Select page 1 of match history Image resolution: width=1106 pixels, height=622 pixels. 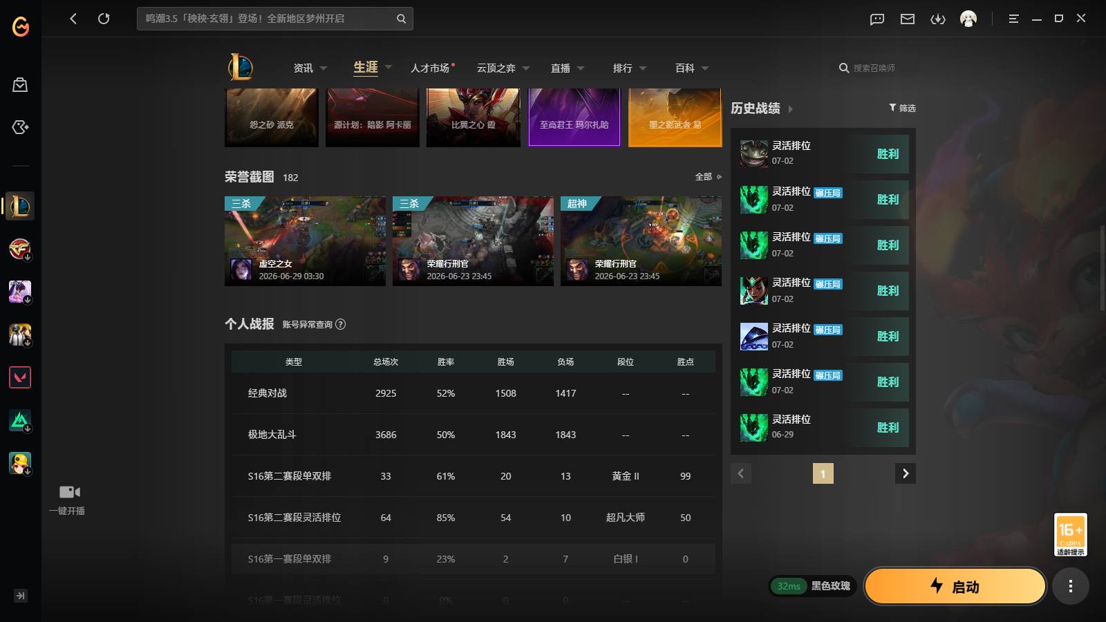(823, 473)
